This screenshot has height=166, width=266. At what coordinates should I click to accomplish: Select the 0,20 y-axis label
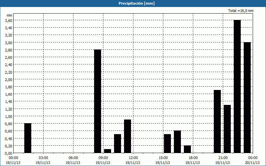point(9,146)
